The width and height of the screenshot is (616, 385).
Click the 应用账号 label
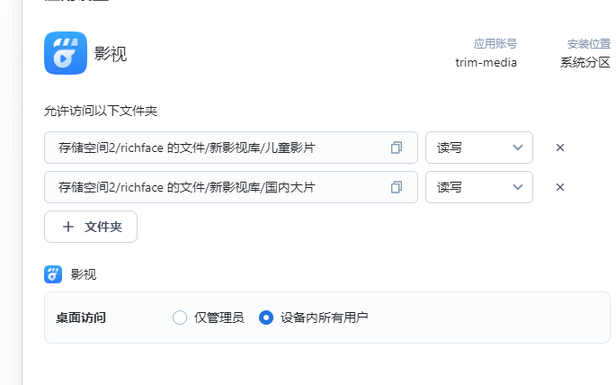tap(495, 43)
